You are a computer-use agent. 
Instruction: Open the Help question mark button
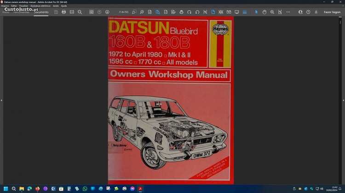coord(308,12)
